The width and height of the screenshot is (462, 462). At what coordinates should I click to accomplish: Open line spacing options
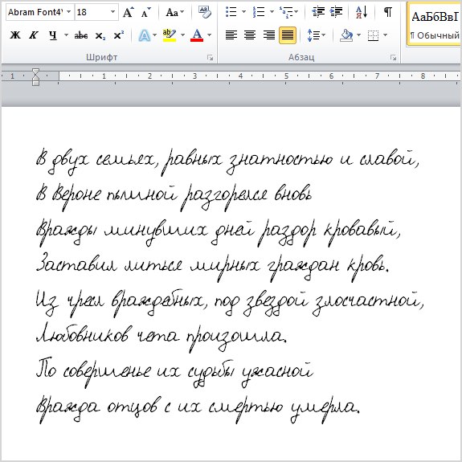tap(313, 35)
